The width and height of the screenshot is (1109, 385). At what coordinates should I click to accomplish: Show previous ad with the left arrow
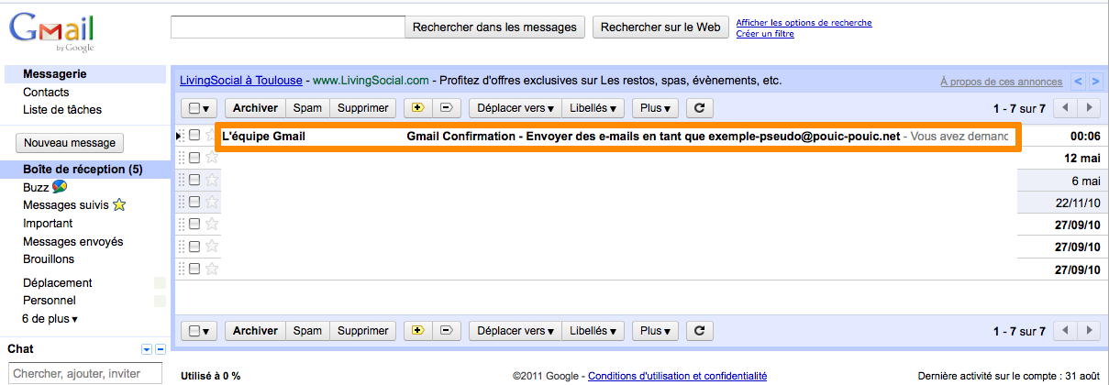(1078, 82)
